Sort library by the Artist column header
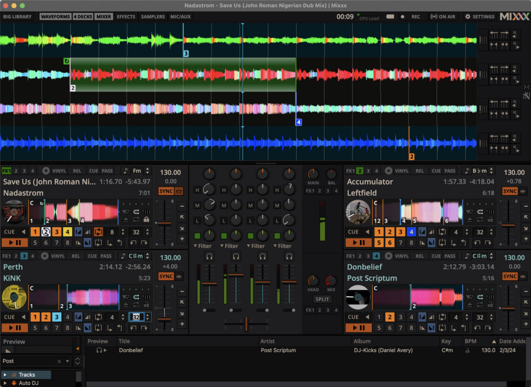The width and height of the screenshot is (531, 387). [304, 341]
